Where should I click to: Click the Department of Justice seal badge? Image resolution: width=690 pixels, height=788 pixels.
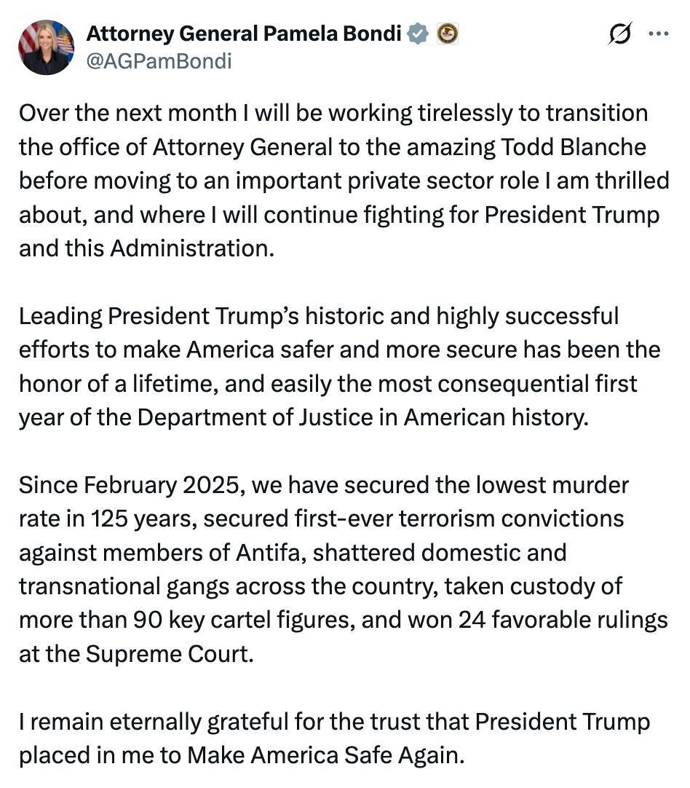(x=446, y=34)
